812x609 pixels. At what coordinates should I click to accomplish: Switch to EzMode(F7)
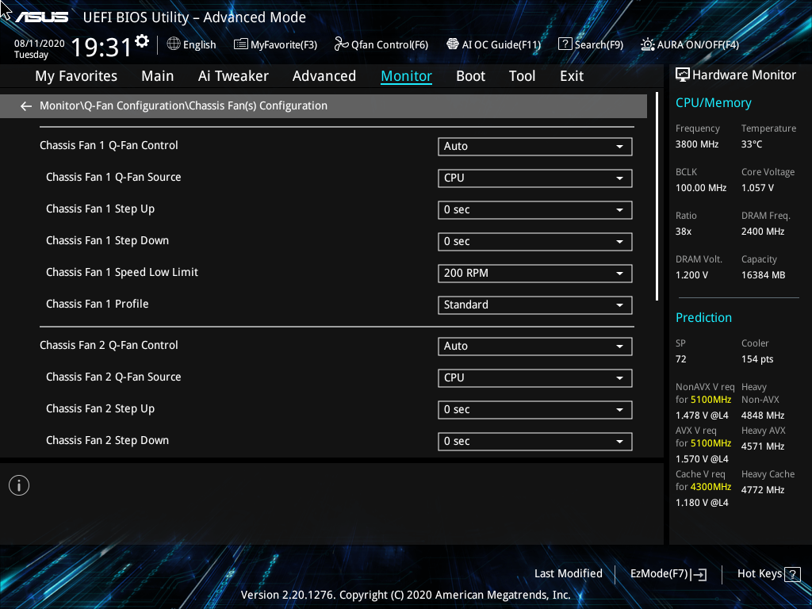point(668,574)
